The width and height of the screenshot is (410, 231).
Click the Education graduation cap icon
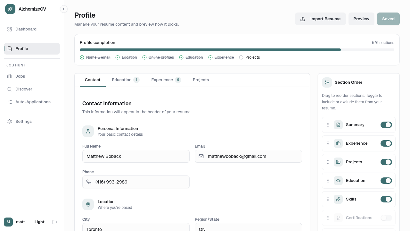(338, 181)
